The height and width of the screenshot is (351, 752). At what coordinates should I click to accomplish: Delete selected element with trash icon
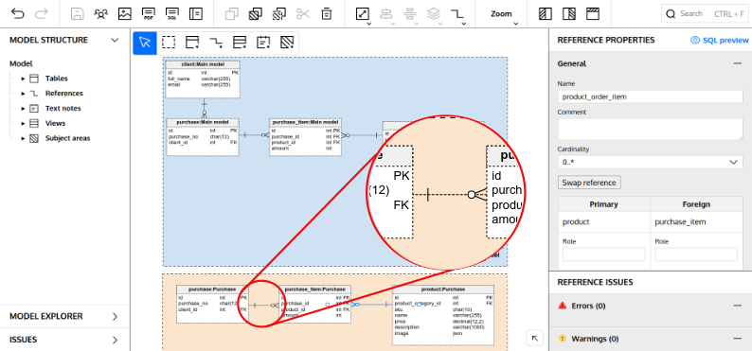tap(327, 14)
